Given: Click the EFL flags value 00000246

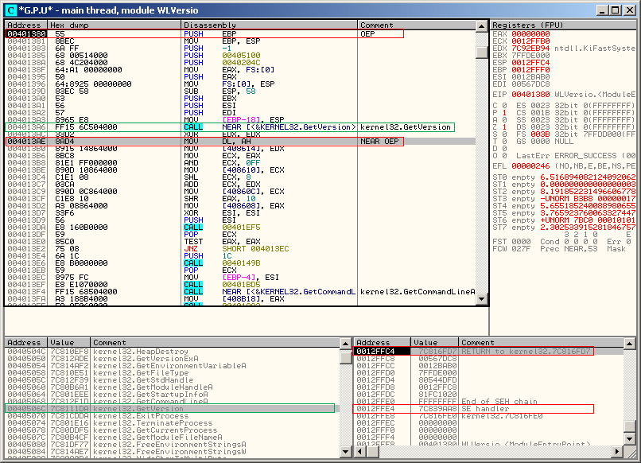Looking at the screenshot, I should [530, 166].
